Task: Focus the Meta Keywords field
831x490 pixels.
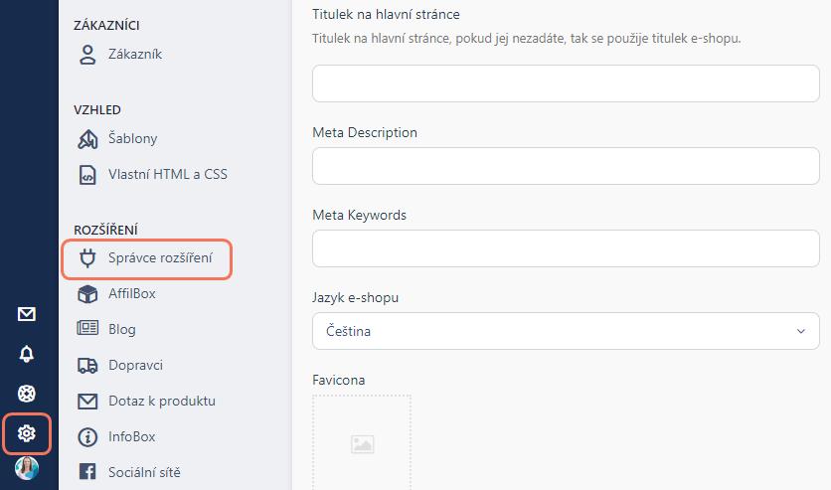Action: (566, 248)
